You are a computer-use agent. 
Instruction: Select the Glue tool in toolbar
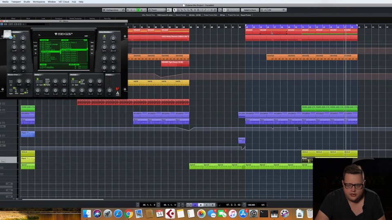(x=185, y=10)
